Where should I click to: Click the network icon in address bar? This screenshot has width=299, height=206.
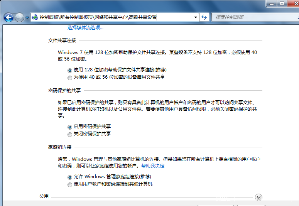point(35,17)
